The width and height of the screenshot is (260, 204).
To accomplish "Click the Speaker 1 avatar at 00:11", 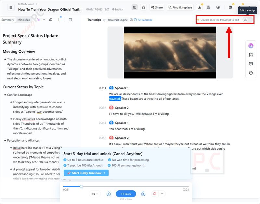I will [111, 88].
